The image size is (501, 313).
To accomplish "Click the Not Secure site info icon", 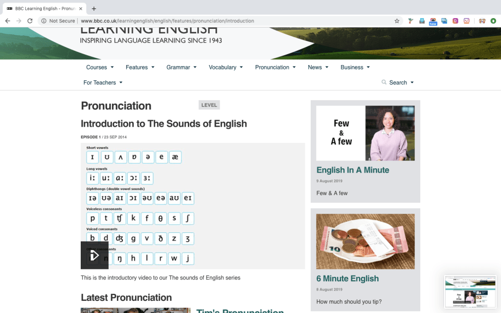I will 44,21.
